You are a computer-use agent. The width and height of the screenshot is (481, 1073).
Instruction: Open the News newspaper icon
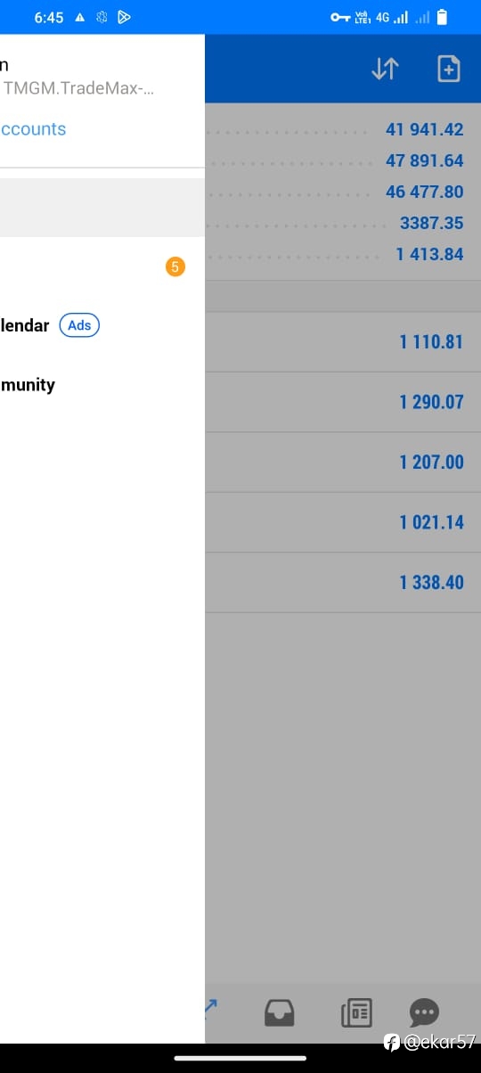click(356, 1012)
